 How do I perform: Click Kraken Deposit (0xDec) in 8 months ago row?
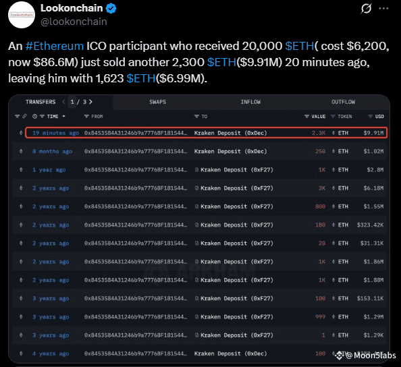230,151
